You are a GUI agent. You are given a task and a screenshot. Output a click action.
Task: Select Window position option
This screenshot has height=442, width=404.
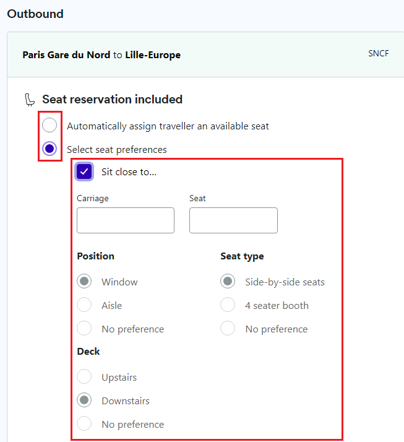tap(84, 281)
